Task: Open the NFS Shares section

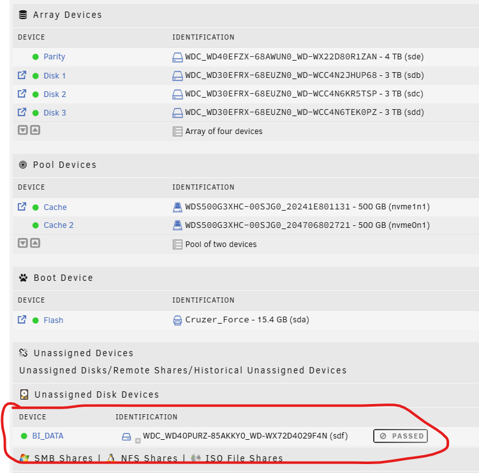Action: click(x=149, y=458)
